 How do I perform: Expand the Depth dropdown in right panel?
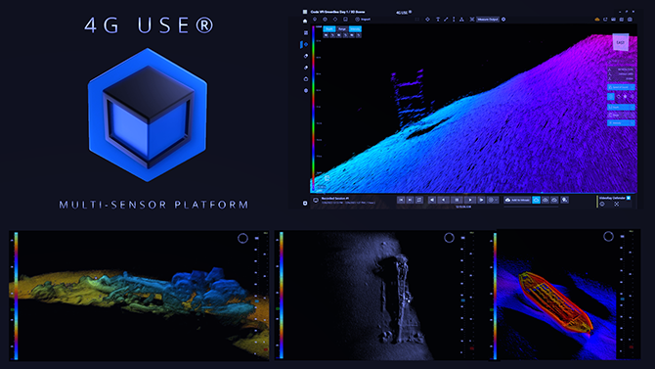tap(621, 107)
